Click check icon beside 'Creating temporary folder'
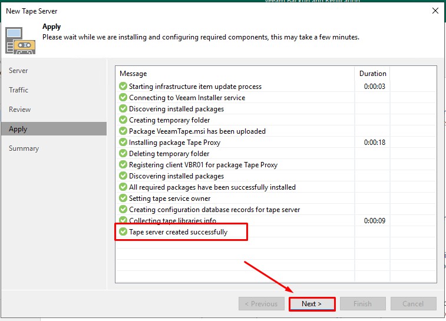The image size is (446, 321). (x=123, y=120)
